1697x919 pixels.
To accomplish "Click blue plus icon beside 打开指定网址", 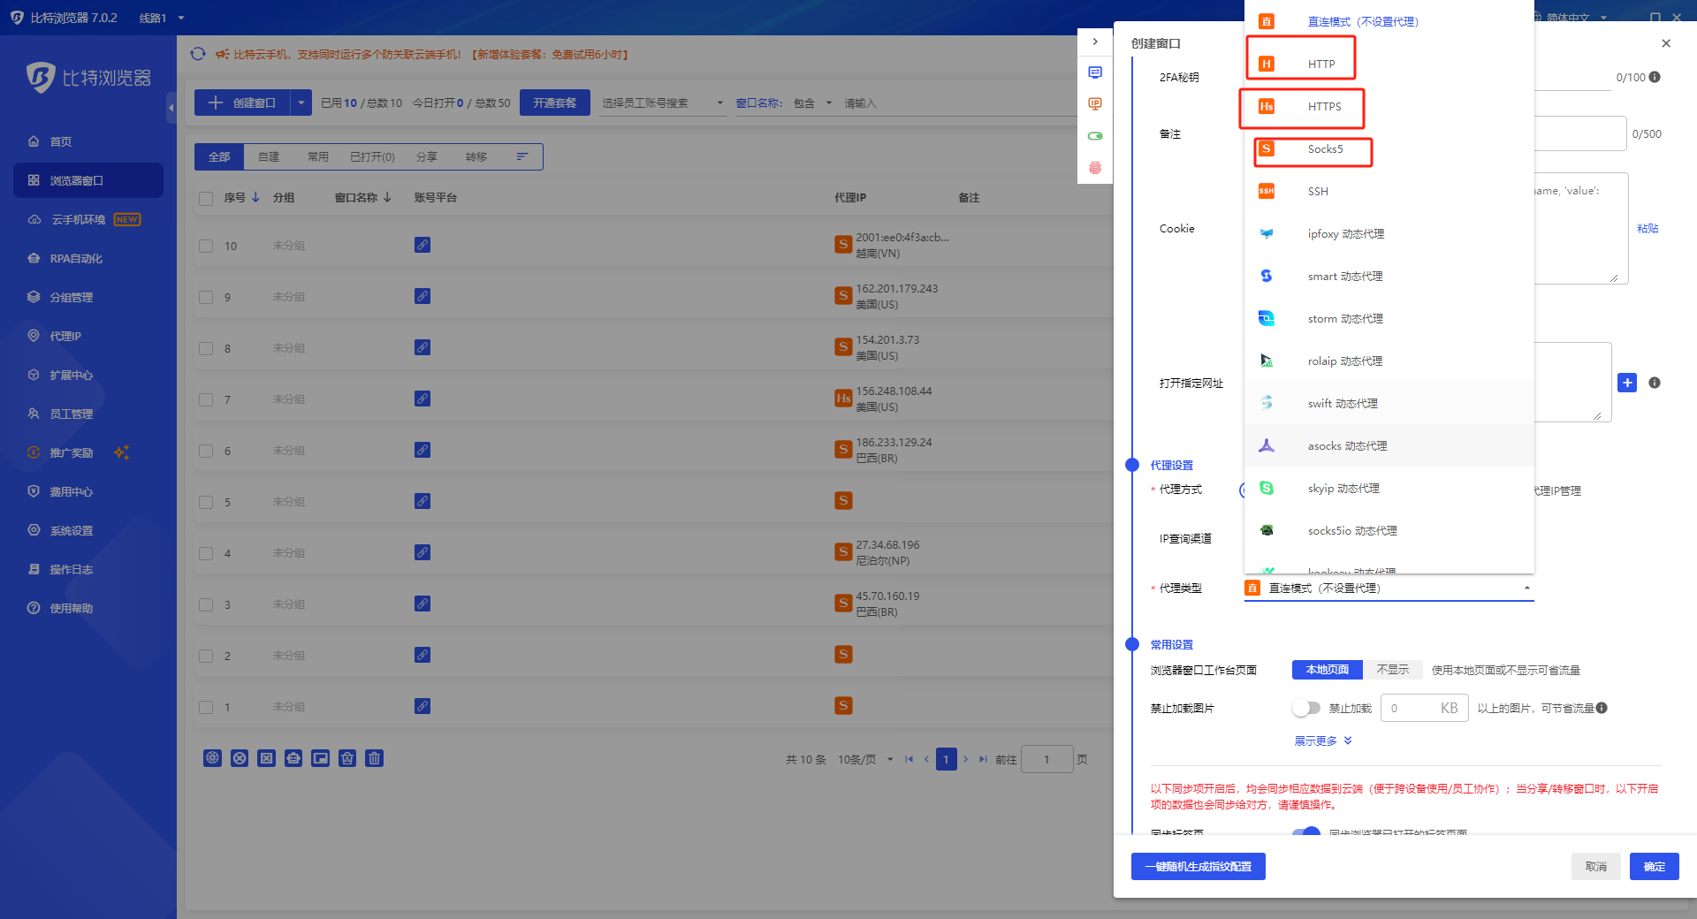I will click(1627, 383).
